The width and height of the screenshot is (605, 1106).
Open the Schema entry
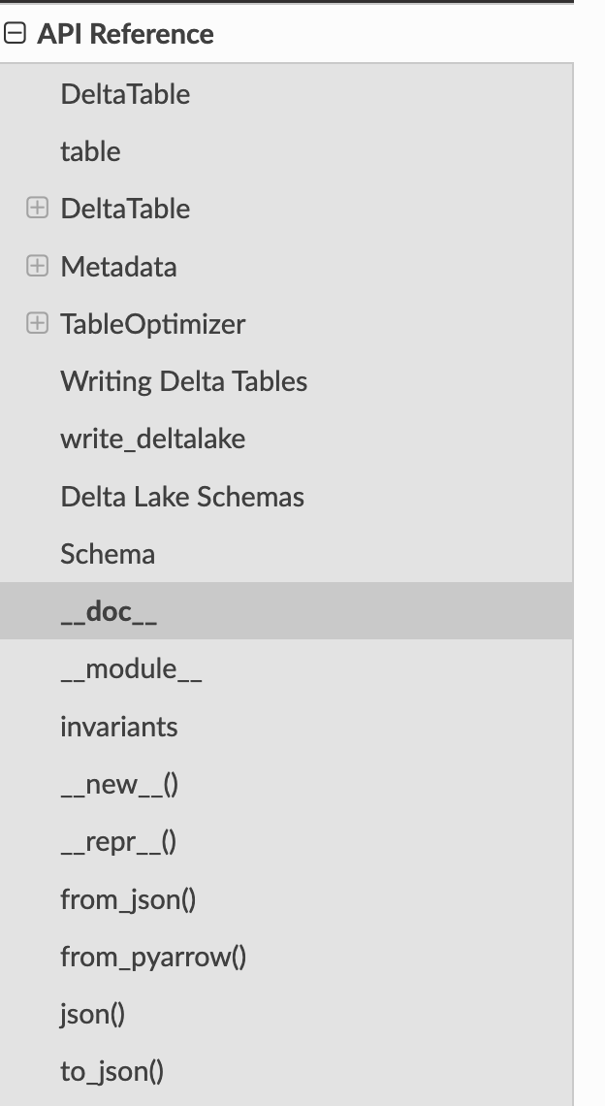pos(107,553)
